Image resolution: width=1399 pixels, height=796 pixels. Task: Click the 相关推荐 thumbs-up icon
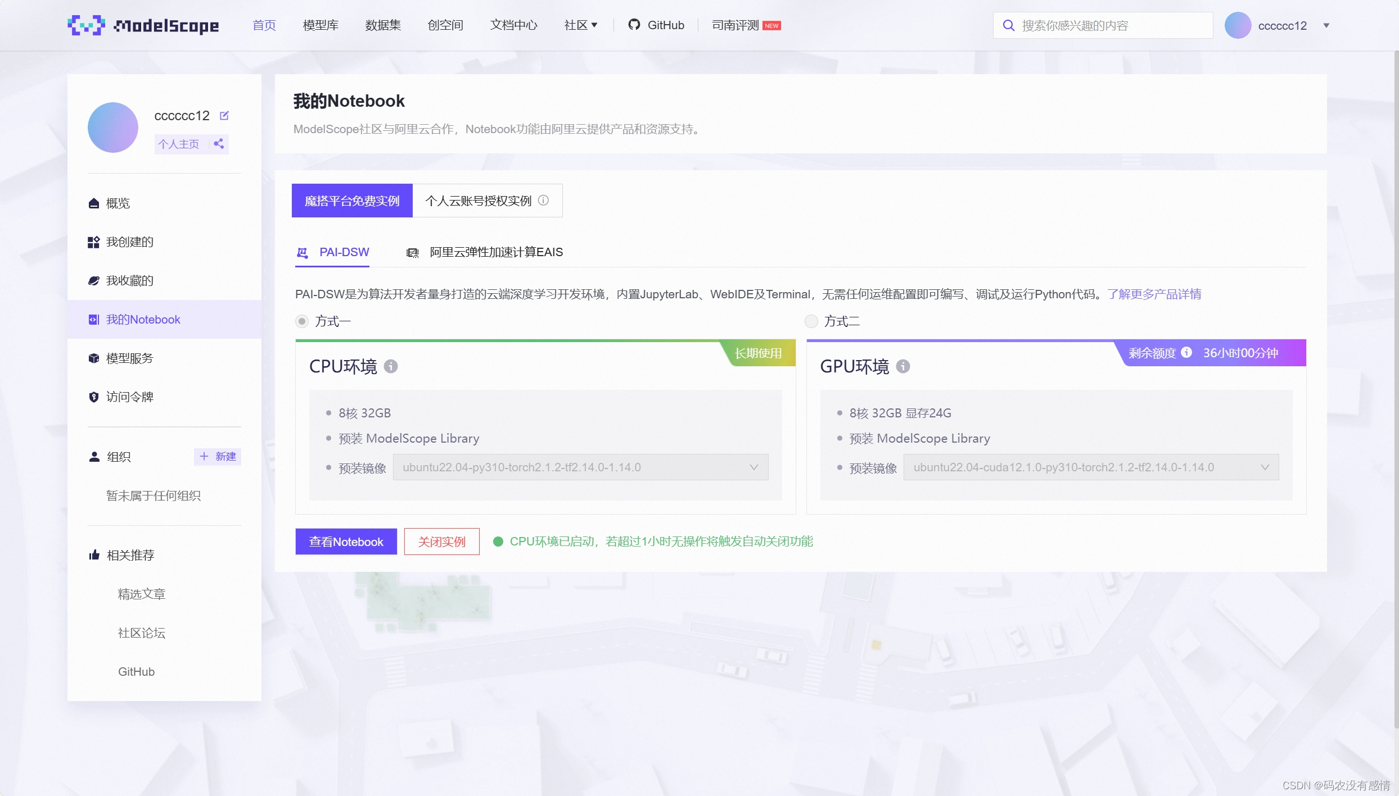(94, 555)
